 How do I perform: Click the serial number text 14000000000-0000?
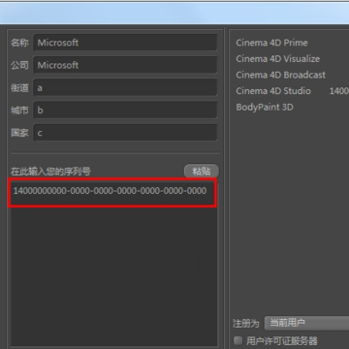click(x=110, y=191)
